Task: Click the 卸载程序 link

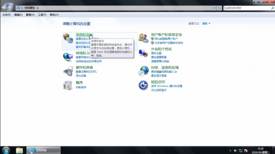Action: point(81,87)
